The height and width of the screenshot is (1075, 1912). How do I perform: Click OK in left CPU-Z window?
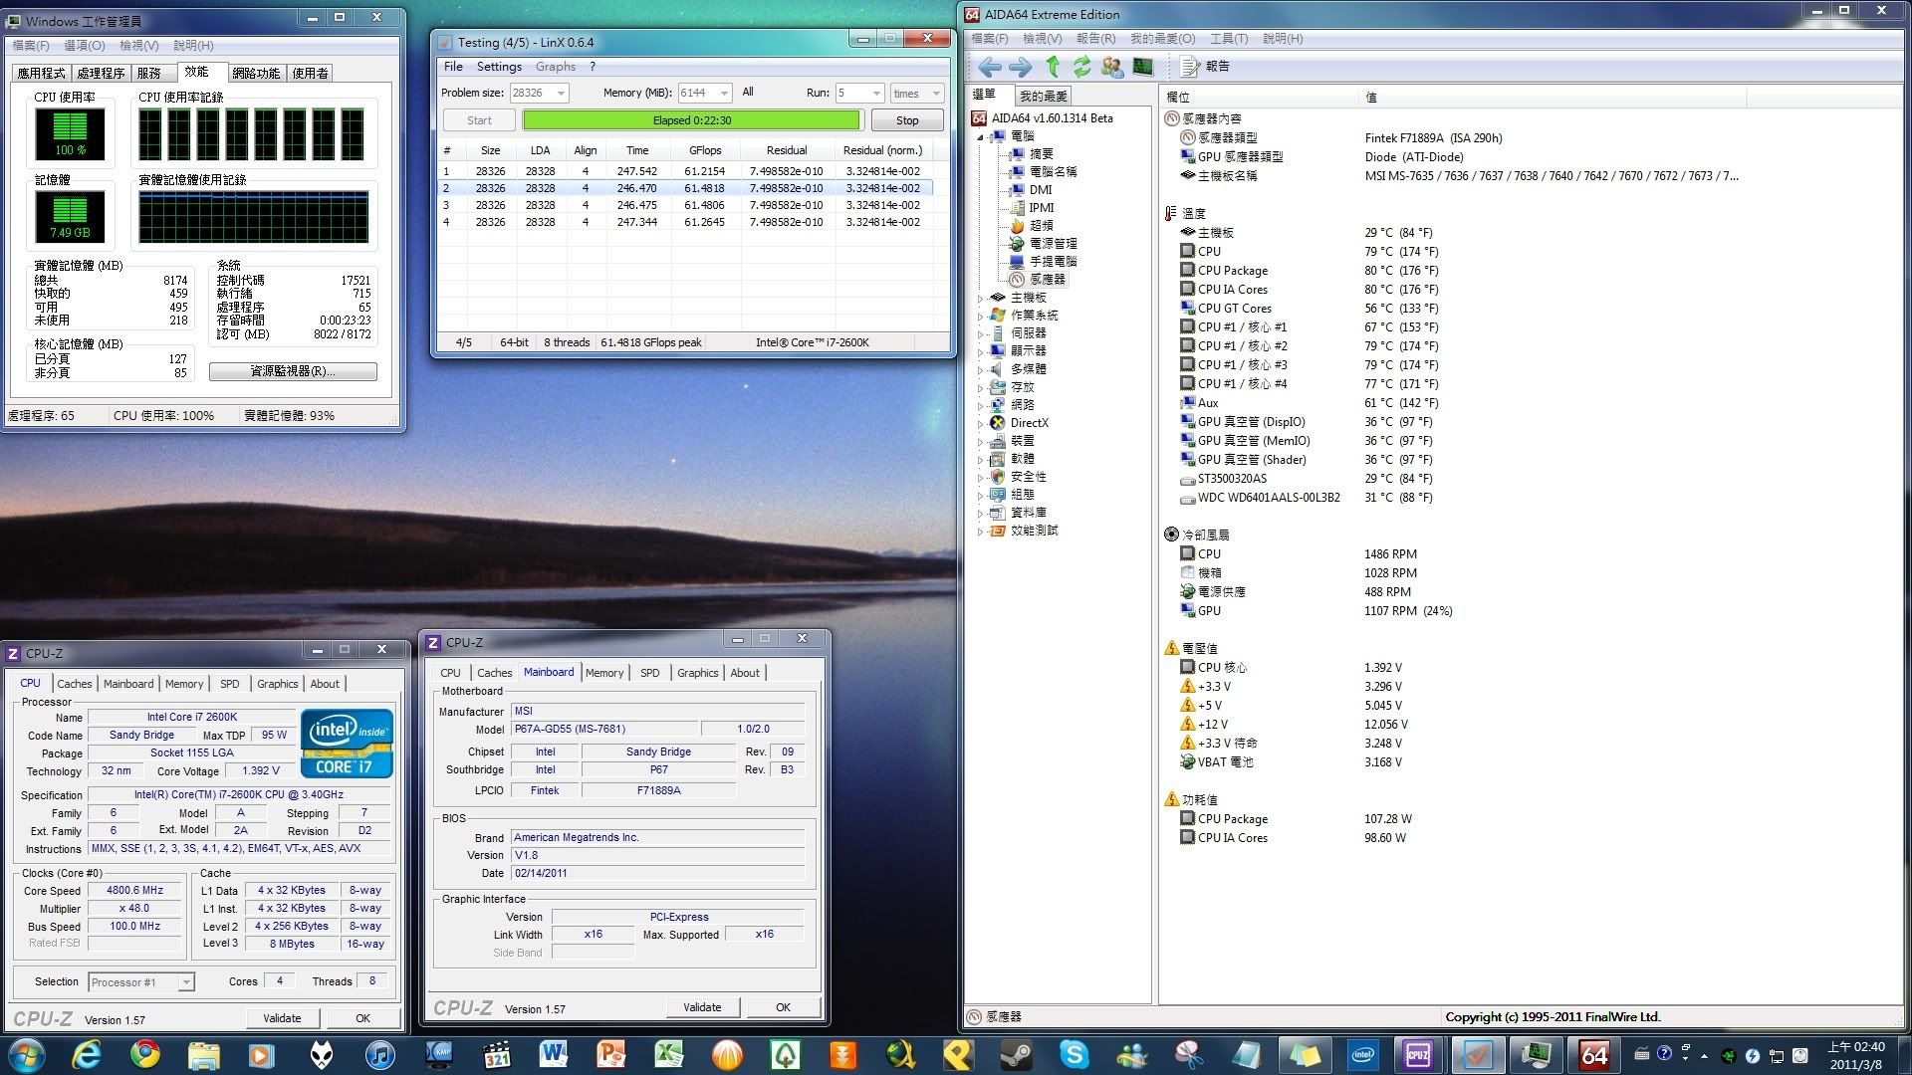(x=363, y=1018)
